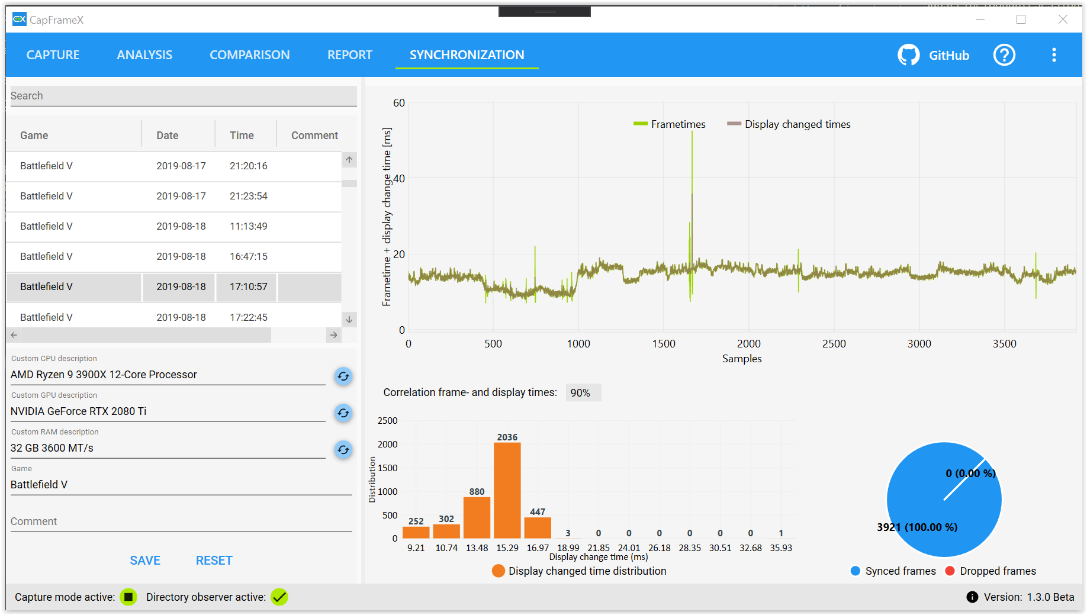Click the horizontal scrollbar thumb of record list
Screen dimensions: 1087x615
point(146,335)
